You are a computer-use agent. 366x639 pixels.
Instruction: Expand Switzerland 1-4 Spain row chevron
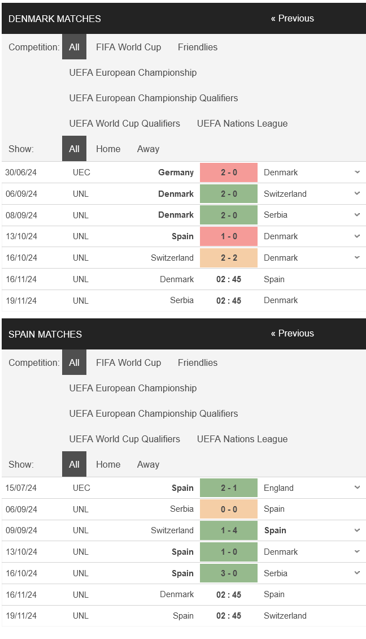(x=357, y=530)
